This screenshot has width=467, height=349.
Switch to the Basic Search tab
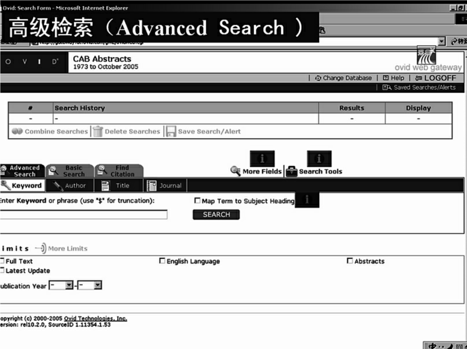point(70,171)
